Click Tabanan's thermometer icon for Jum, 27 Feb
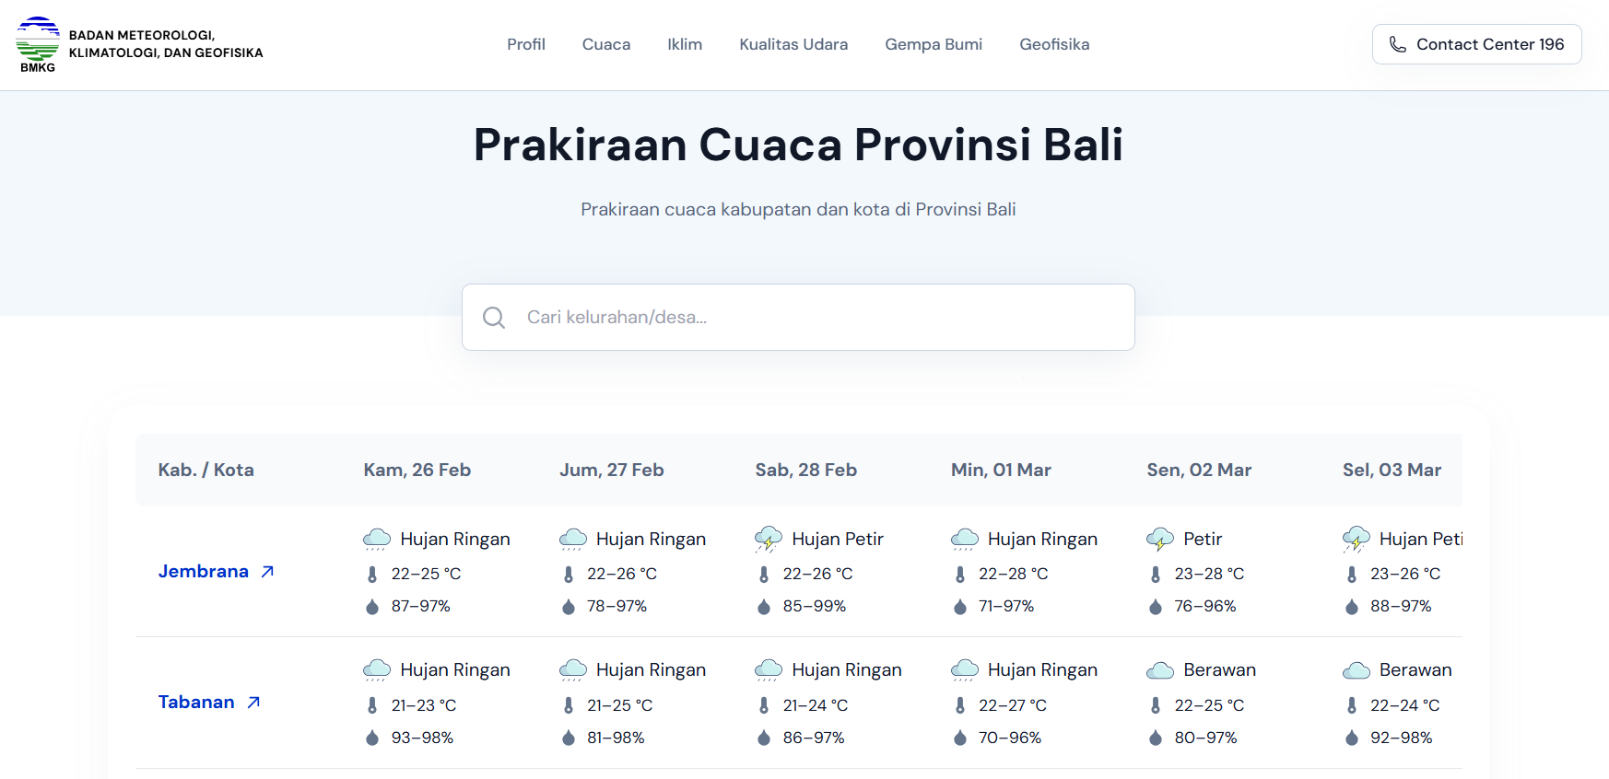 (568, 705)
